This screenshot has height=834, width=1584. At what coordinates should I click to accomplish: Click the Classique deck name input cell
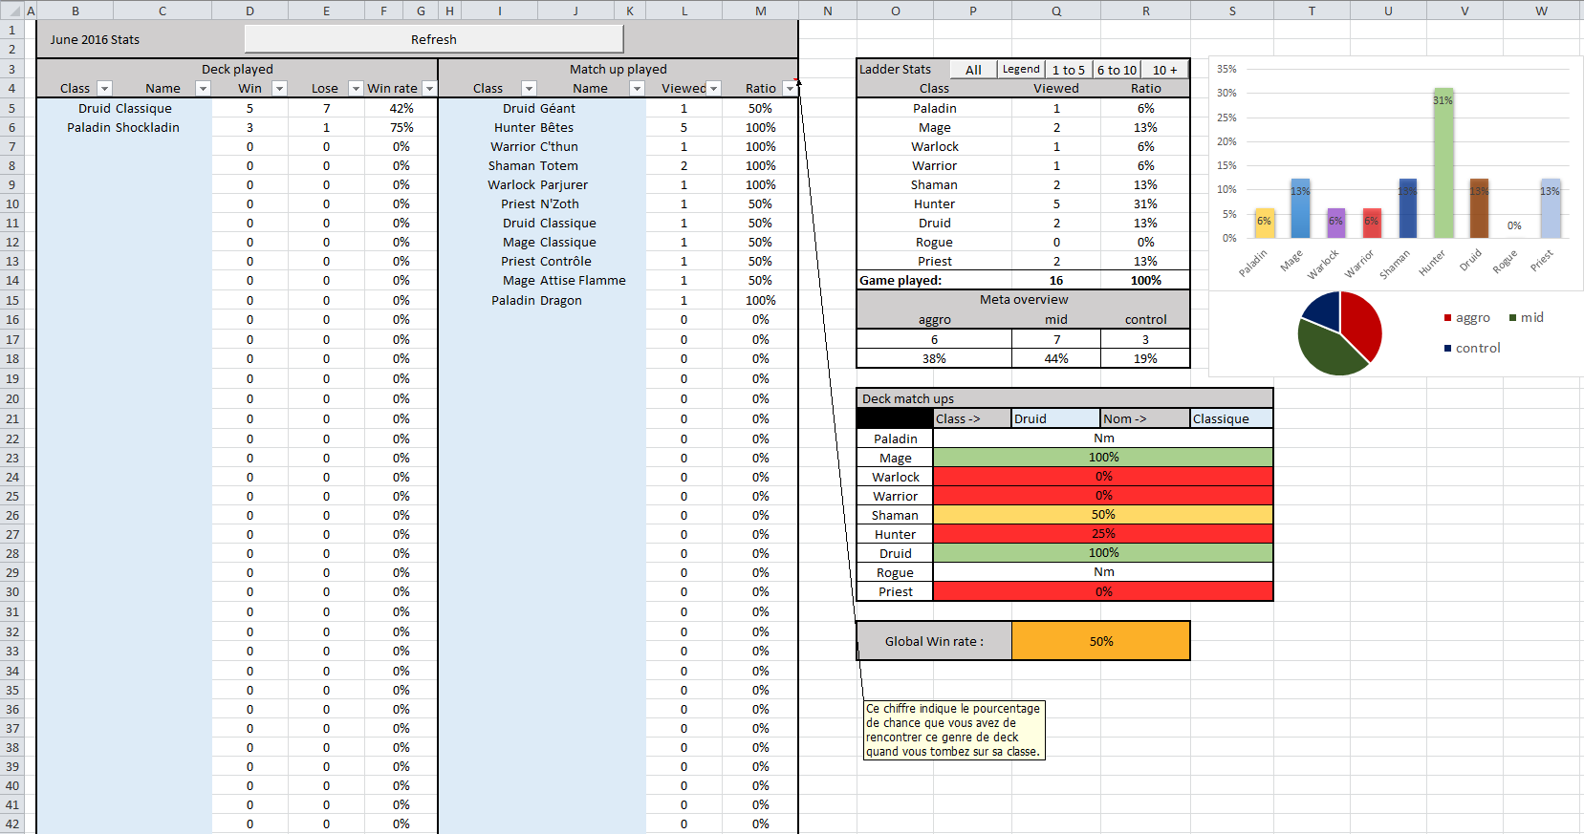coord(1231,418)
